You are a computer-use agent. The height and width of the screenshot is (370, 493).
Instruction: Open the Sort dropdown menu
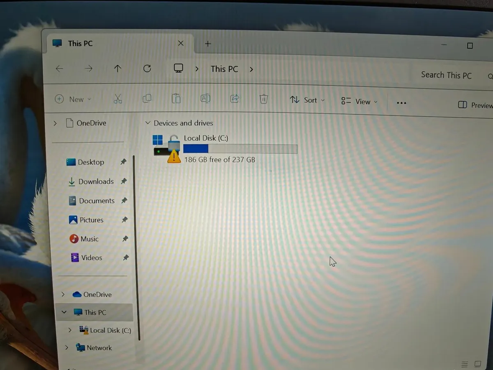[307, 100]
